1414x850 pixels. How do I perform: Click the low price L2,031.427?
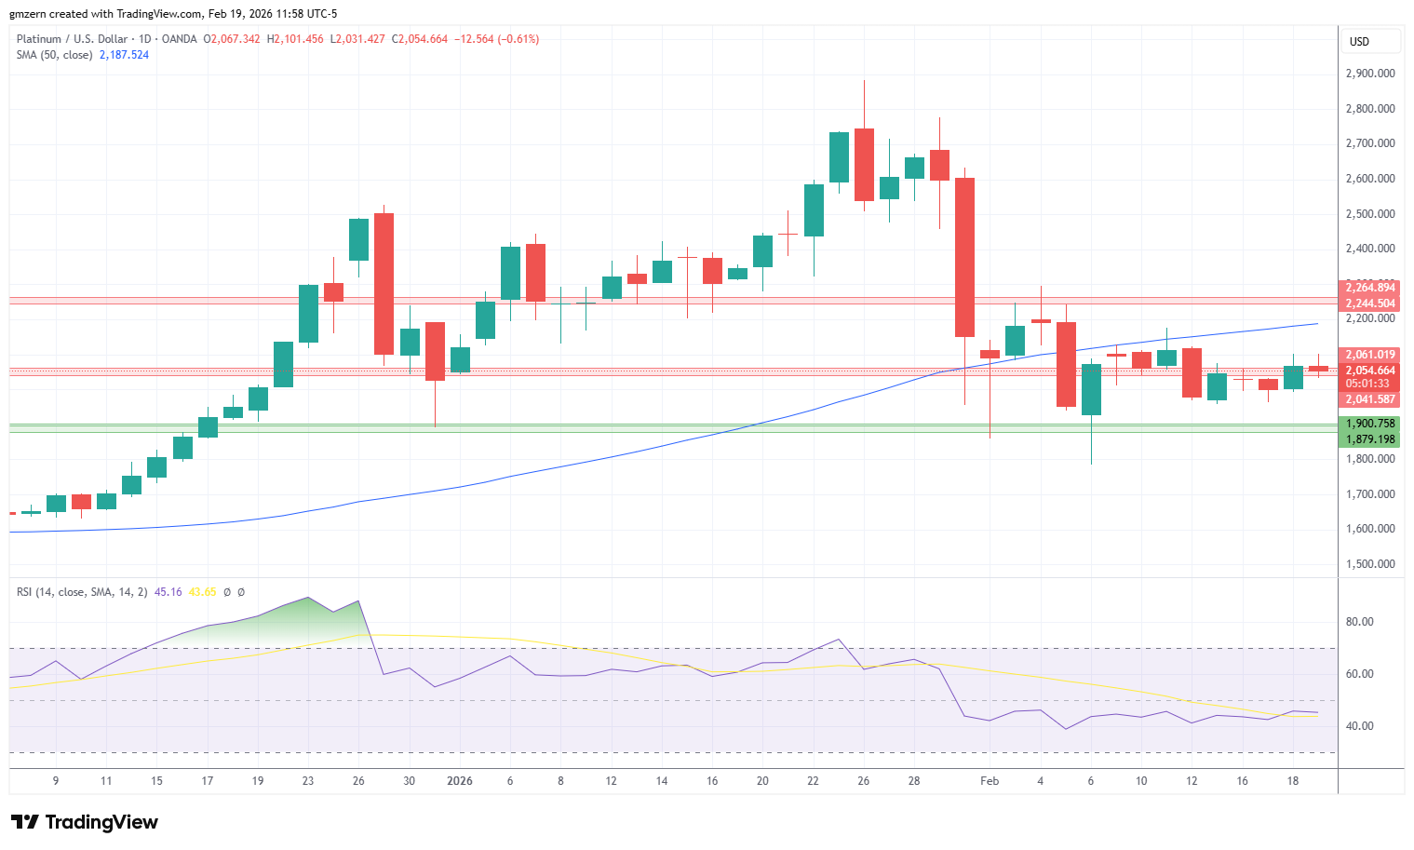pyautogui.click(x=357, y=39)
